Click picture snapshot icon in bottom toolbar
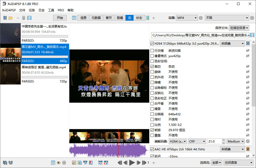Viewport: 256px width, 168px height. click(74, 162)
